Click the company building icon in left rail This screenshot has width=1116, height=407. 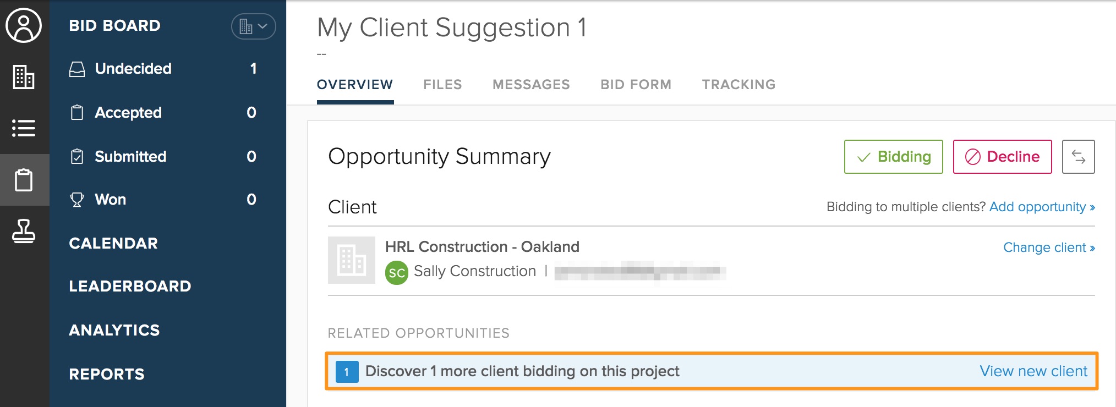(24, 76)
